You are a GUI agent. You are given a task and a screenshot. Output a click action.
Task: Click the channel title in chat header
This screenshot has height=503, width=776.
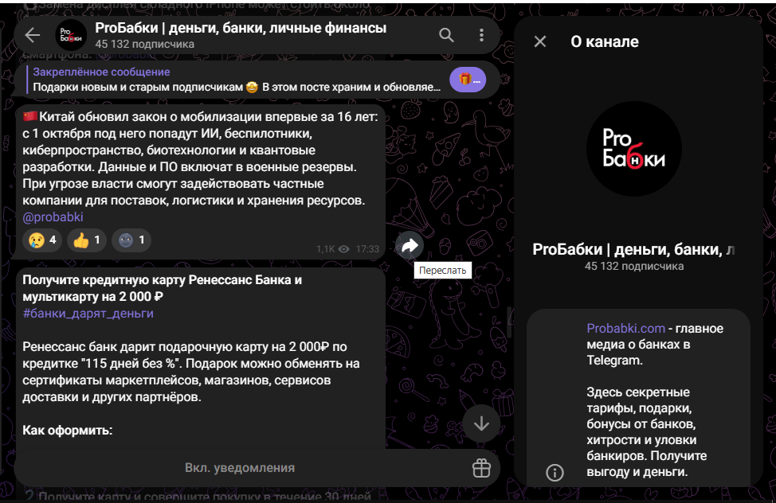pos(241,28)
